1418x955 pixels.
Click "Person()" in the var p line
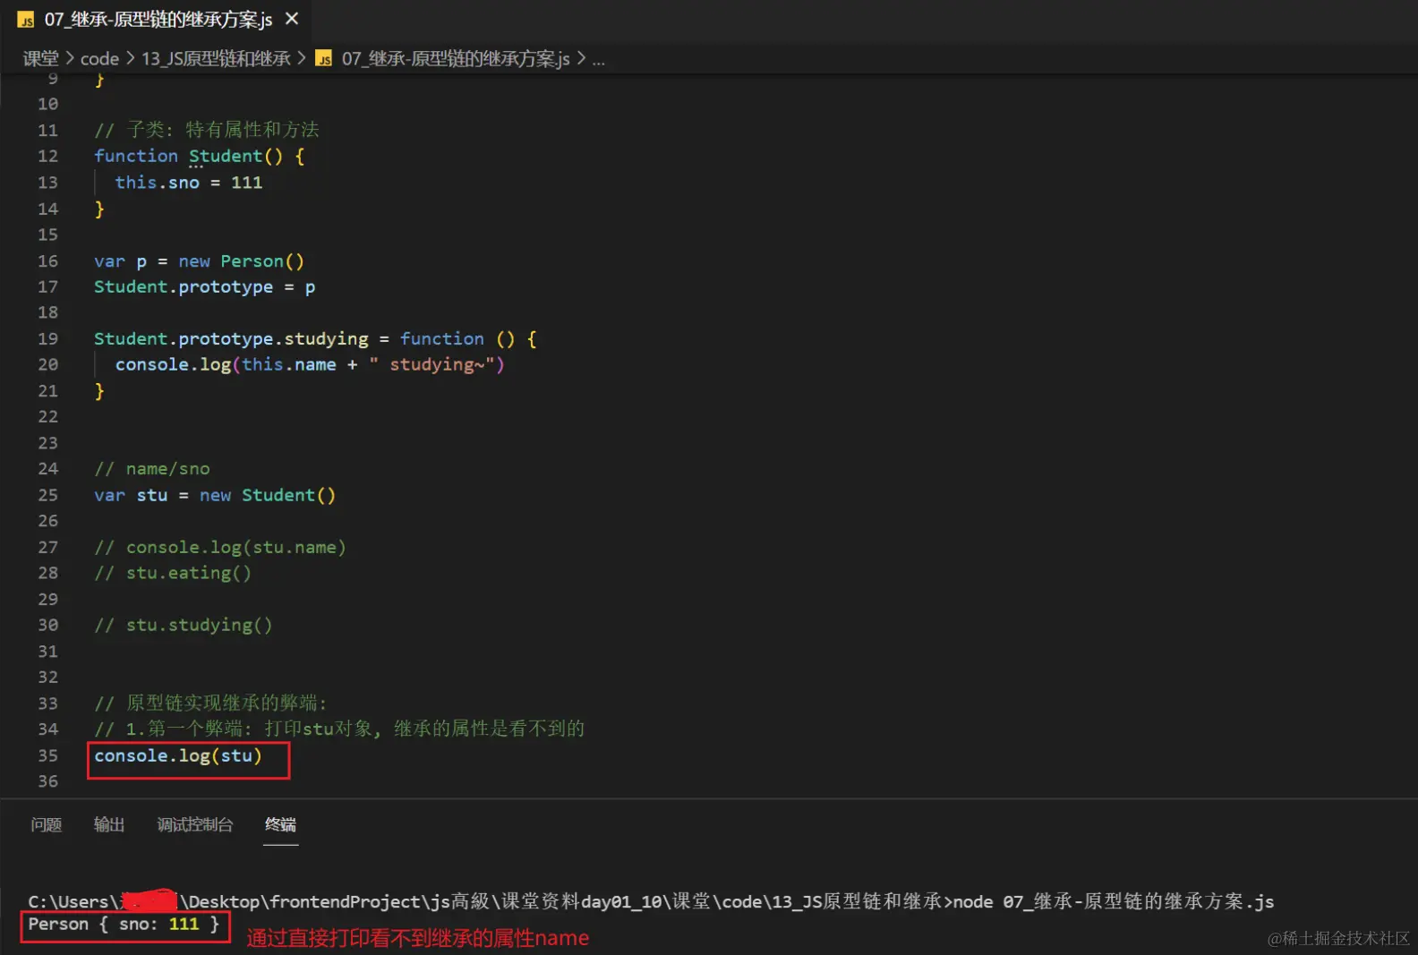[x=262, y=261]
